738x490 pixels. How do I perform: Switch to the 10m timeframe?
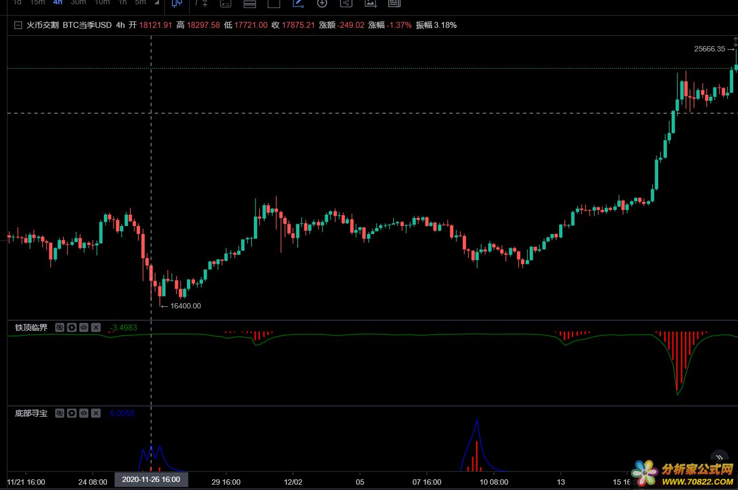pyautogui.click(x=102, y=3)
